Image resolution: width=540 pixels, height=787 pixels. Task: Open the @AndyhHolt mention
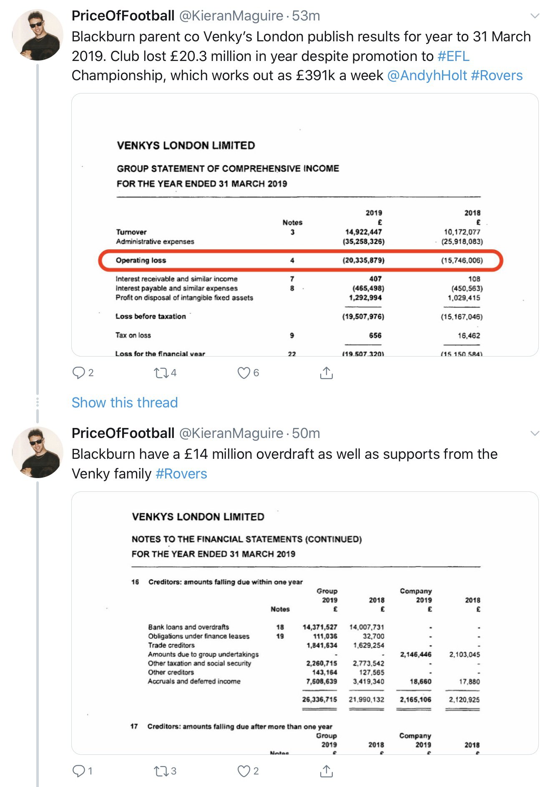point(427,76)
